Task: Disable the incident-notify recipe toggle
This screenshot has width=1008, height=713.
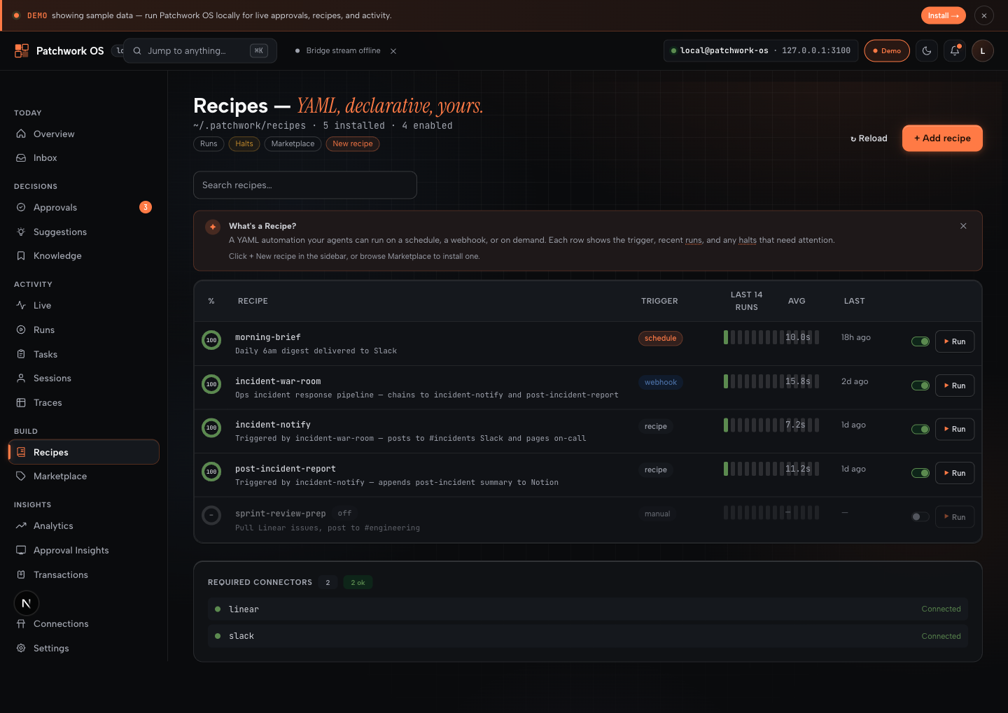Action: coord(920,429)
